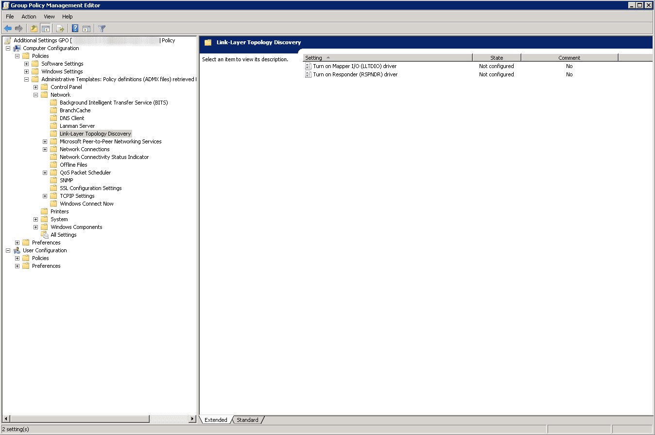Expand Microsoft Peer-to-Peer Networking Services
The width and height of the screenshot is (655, 435).
click(x=45, y=141)
